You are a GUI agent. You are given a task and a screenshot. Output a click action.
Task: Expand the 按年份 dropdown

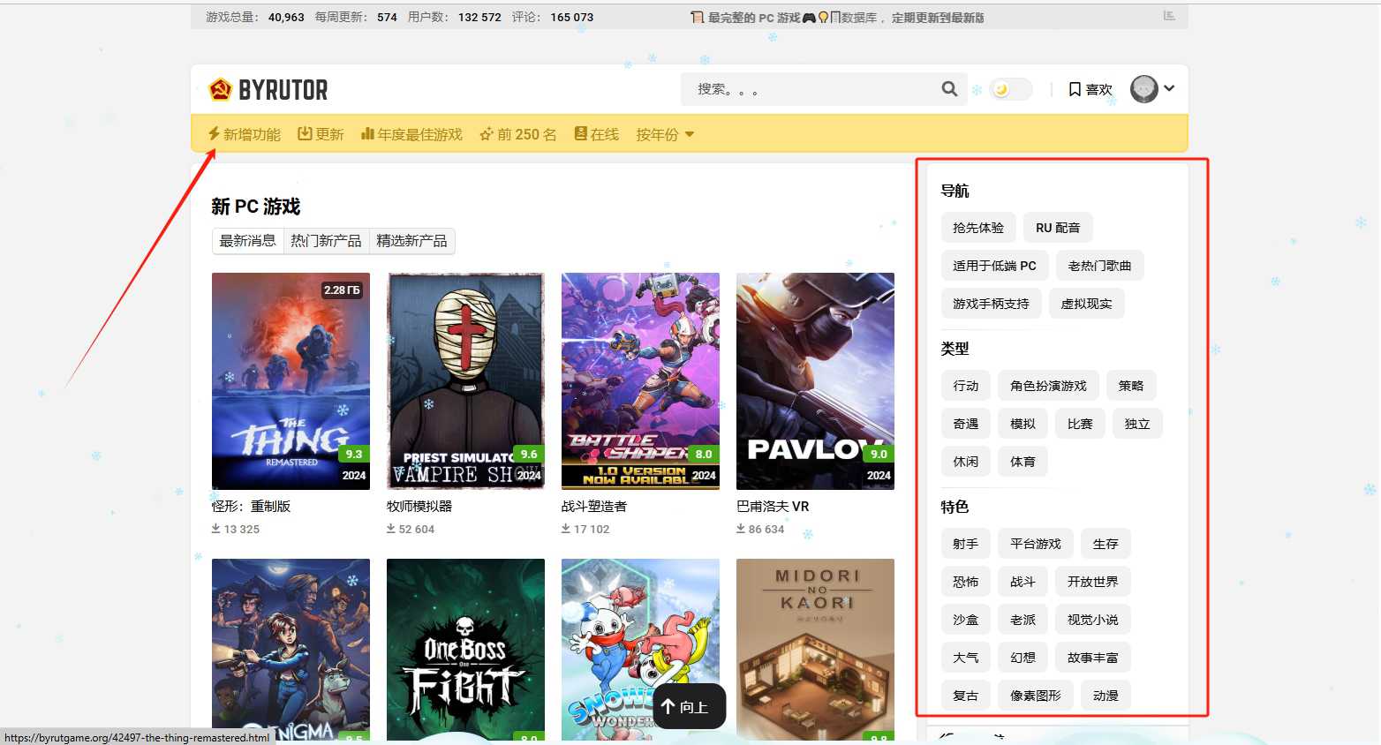pyautogui.click(x=665, y=134)
